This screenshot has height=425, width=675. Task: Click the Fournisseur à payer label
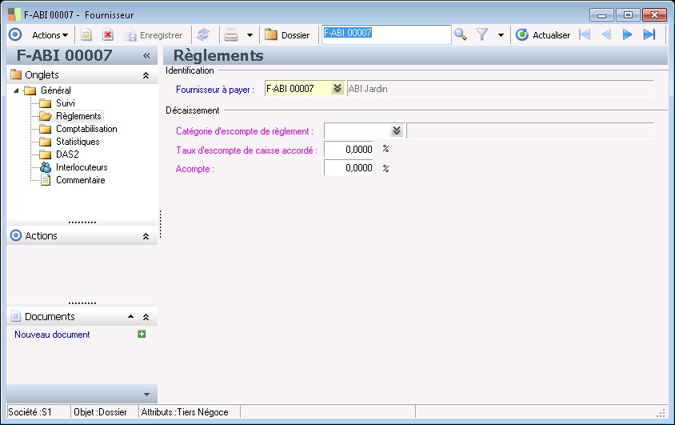pos(215,90)
